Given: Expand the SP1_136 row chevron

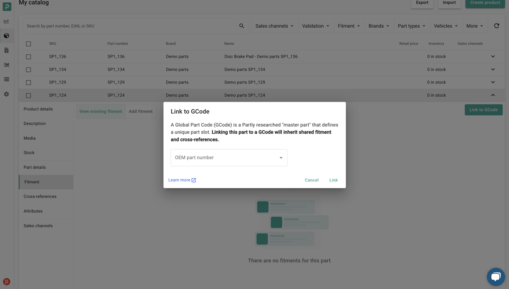Looking at the screenshot, I should (x=493, y=56).
